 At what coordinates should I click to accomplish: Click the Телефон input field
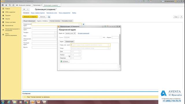pos(43,32)
